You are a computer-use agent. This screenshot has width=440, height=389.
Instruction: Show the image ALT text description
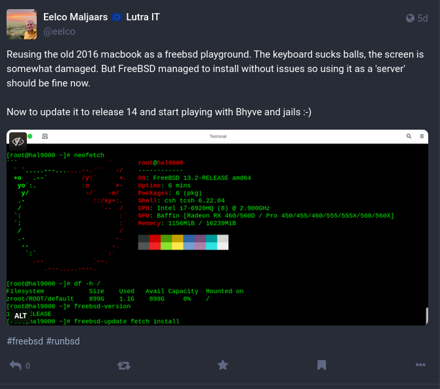[x=20, y=316]
